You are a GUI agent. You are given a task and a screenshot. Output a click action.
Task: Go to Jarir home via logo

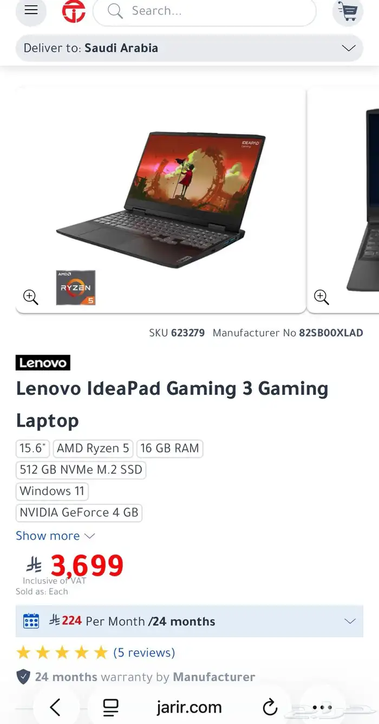tap(74, 11)
